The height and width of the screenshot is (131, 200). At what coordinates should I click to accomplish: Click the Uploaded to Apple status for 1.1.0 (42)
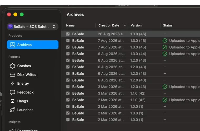(184, 100)
